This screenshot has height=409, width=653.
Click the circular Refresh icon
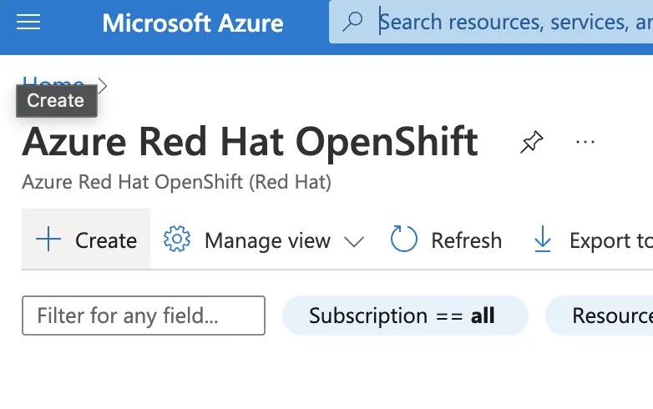tap(404, 240)
